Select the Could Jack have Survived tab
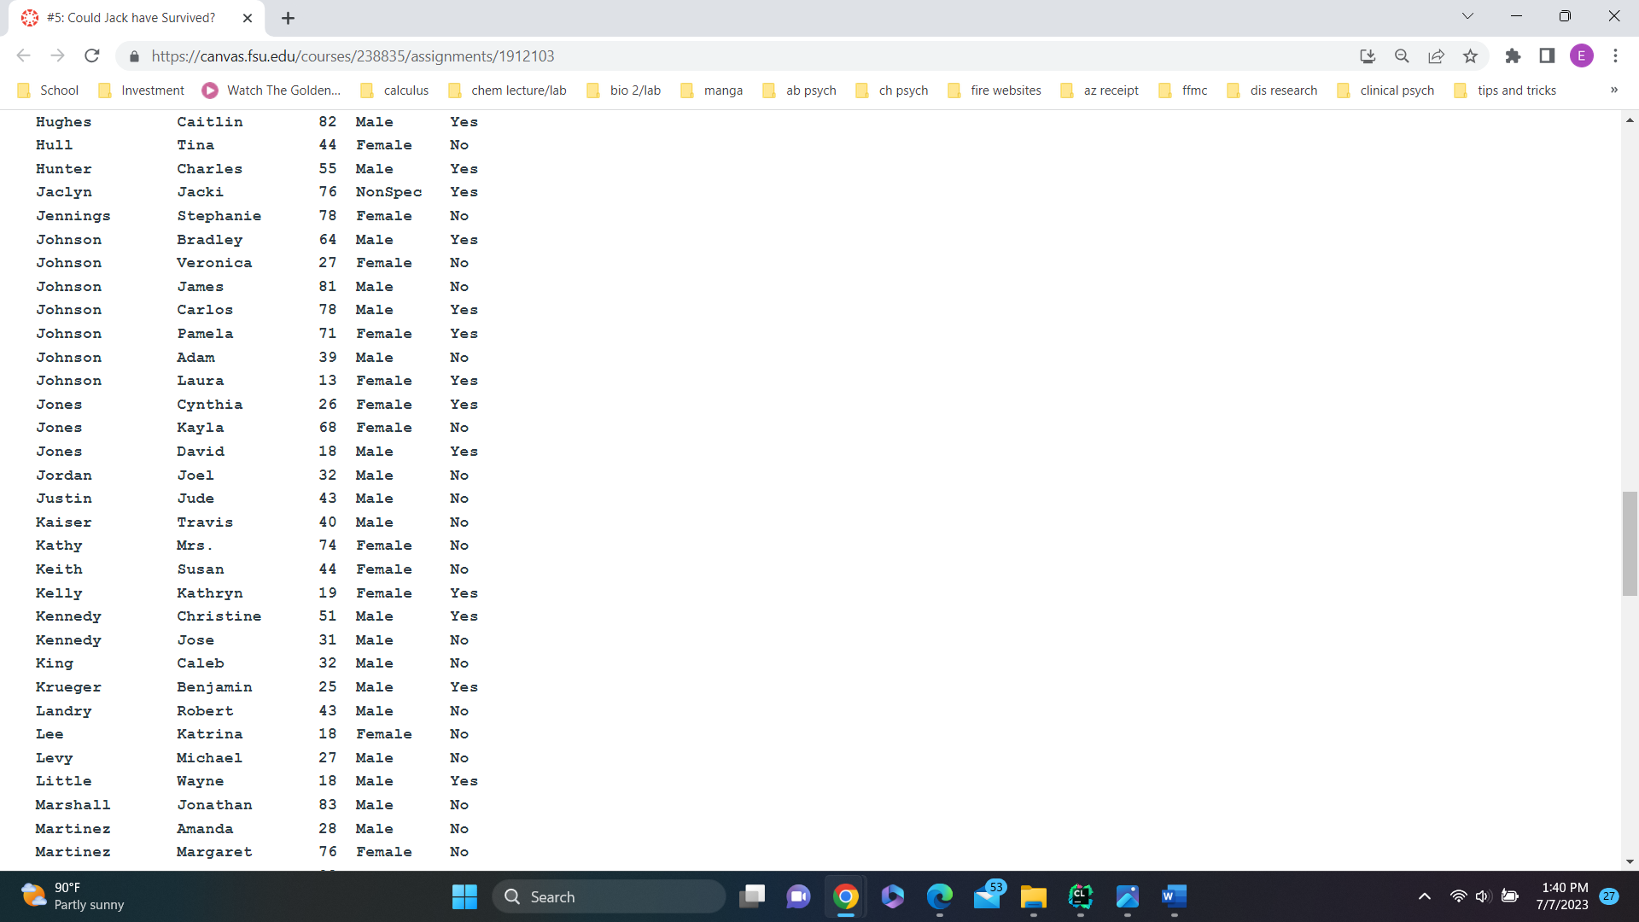The height and width of the screenshot is (922, 1639). click(131, 18)
